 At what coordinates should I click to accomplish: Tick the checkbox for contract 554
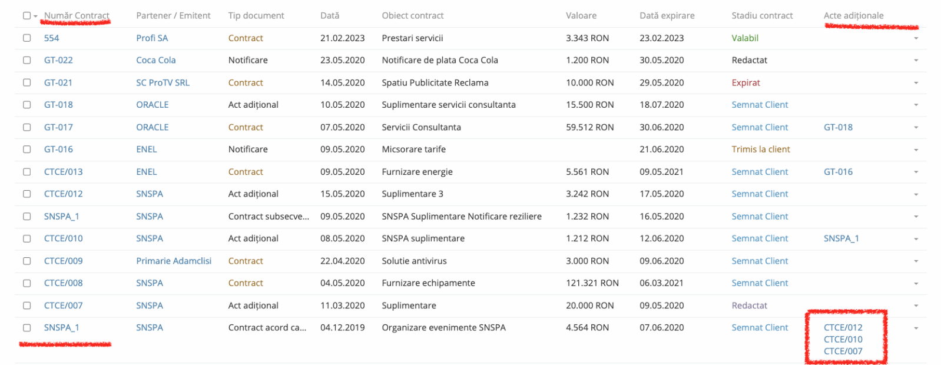26,38
